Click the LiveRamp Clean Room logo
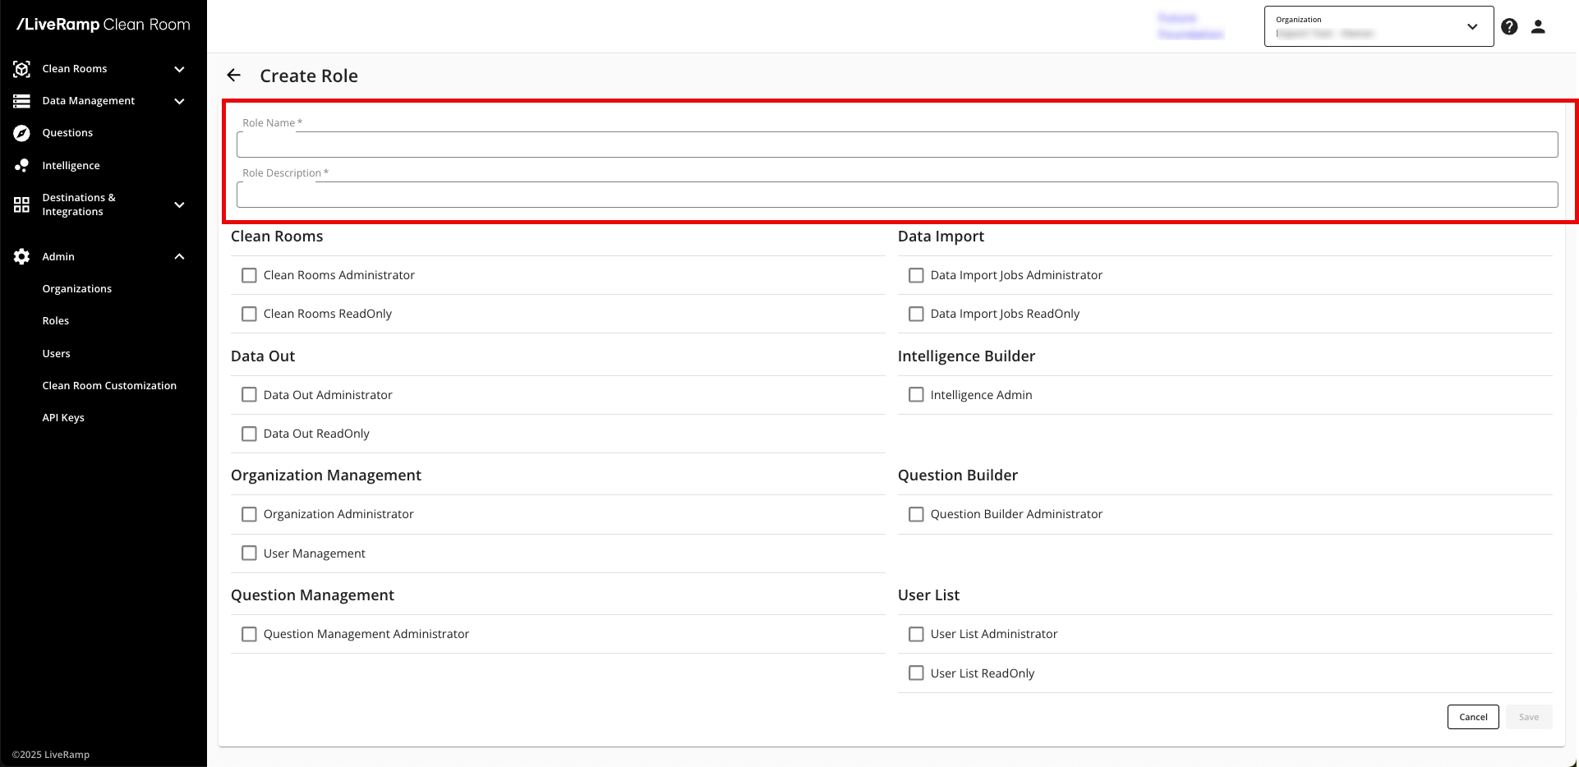Image resolution: width=1579 pixels, height=767 pixels. pos(104,25)
